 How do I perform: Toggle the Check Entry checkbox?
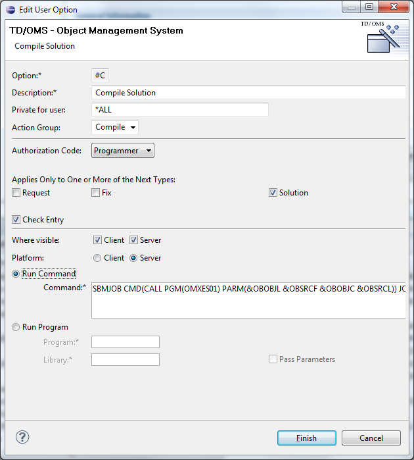click(16, 220)
